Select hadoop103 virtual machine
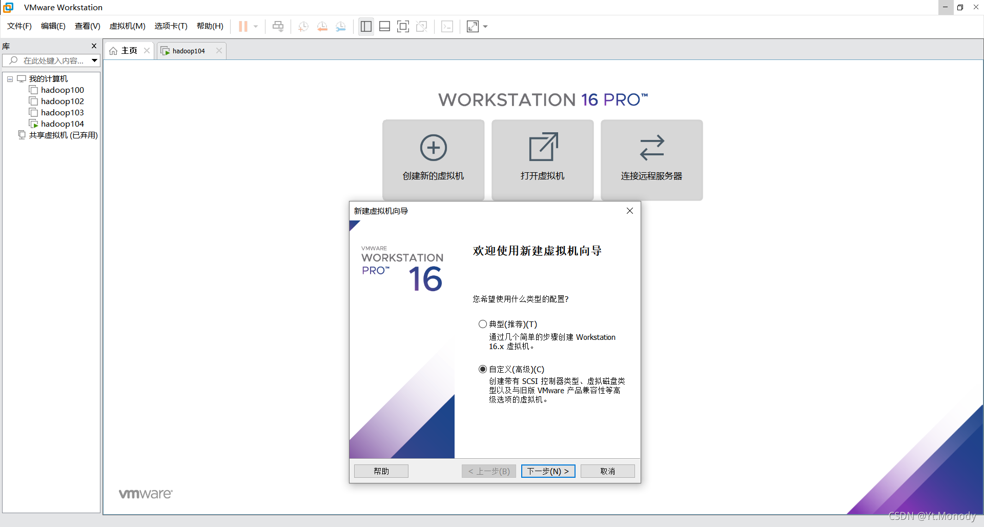The width and height of the screenshot is (984, 527). tap(63, 113)
